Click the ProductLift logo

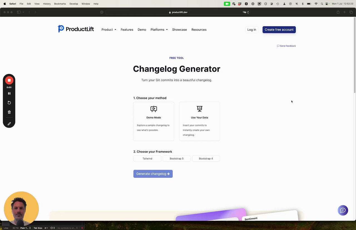point(76,29)
